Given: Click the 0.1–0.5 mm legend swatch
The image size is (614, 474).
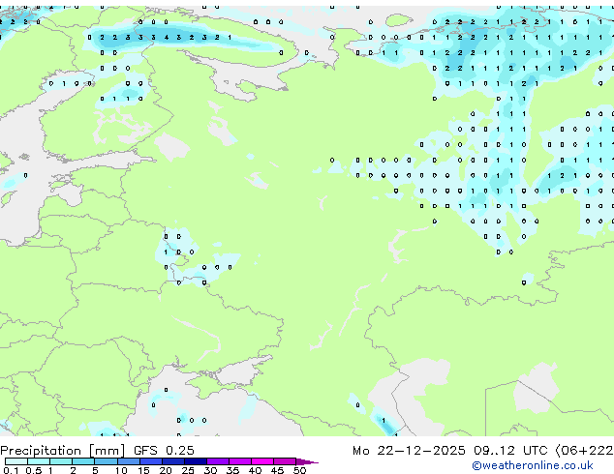Looking at the screenshot, I should pyautogui.click(x=16, y=461).
